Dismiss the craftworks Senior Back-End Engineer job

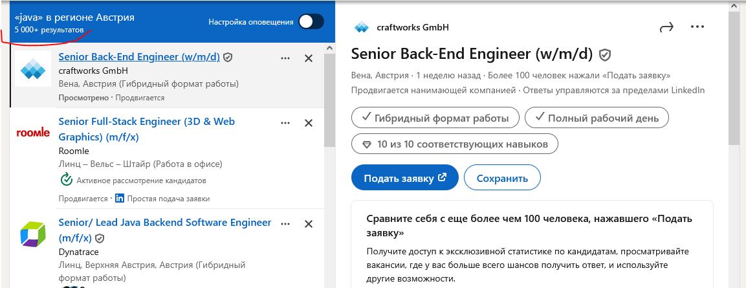(x=309, y=58)
